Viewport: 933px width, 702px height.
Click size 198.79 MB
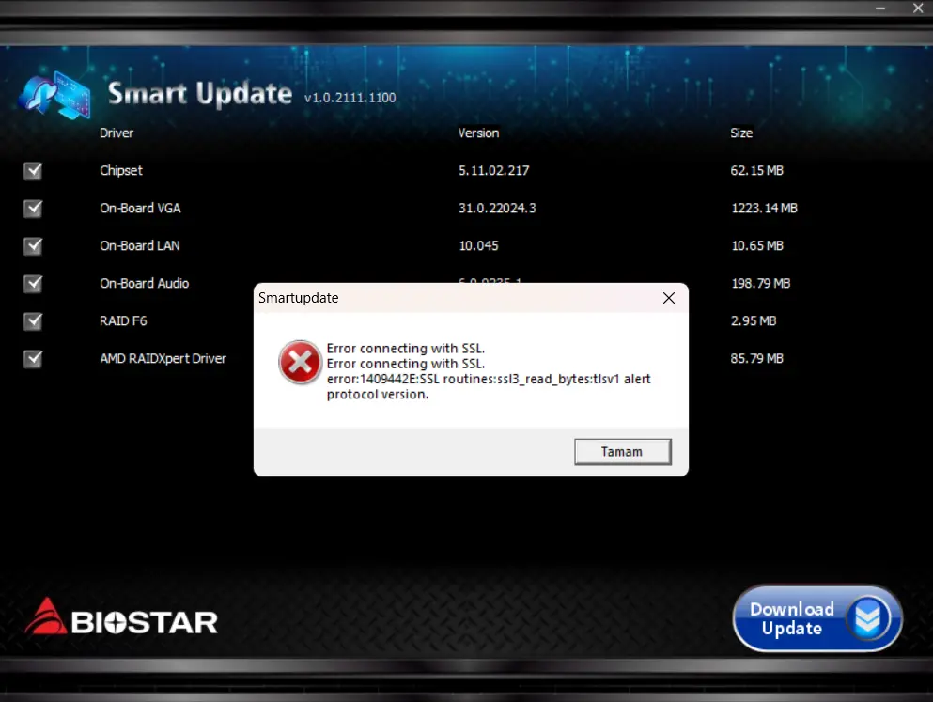click(x=761, y=283)
